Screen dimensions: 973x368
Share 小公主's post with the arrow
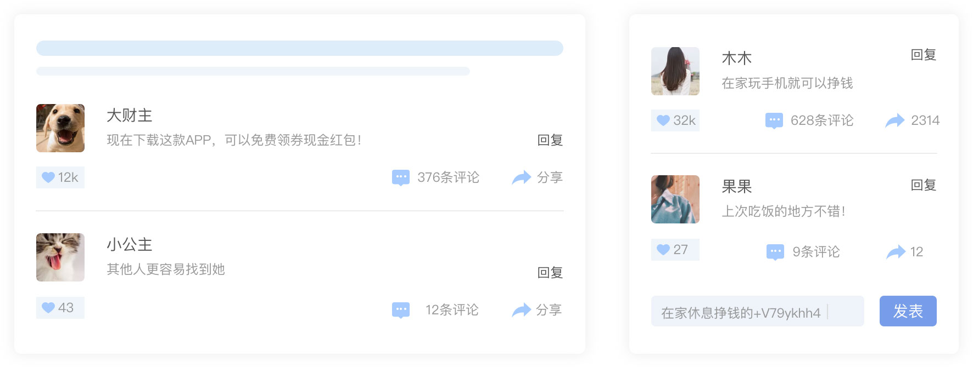pos(521,310)
